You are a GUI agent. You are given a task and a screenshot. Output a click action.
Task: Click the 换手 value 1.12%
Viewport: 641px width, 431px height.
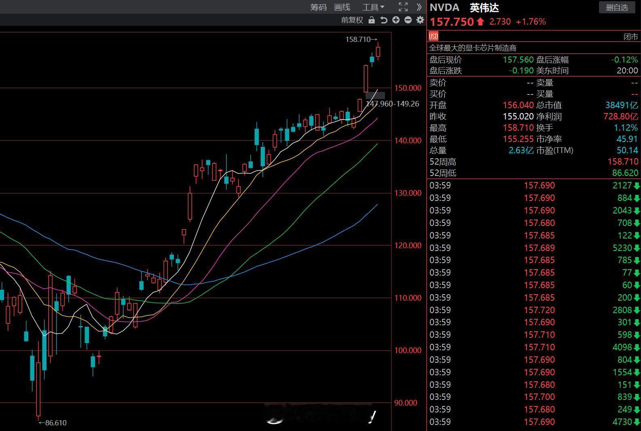click(x=626, y=128)
